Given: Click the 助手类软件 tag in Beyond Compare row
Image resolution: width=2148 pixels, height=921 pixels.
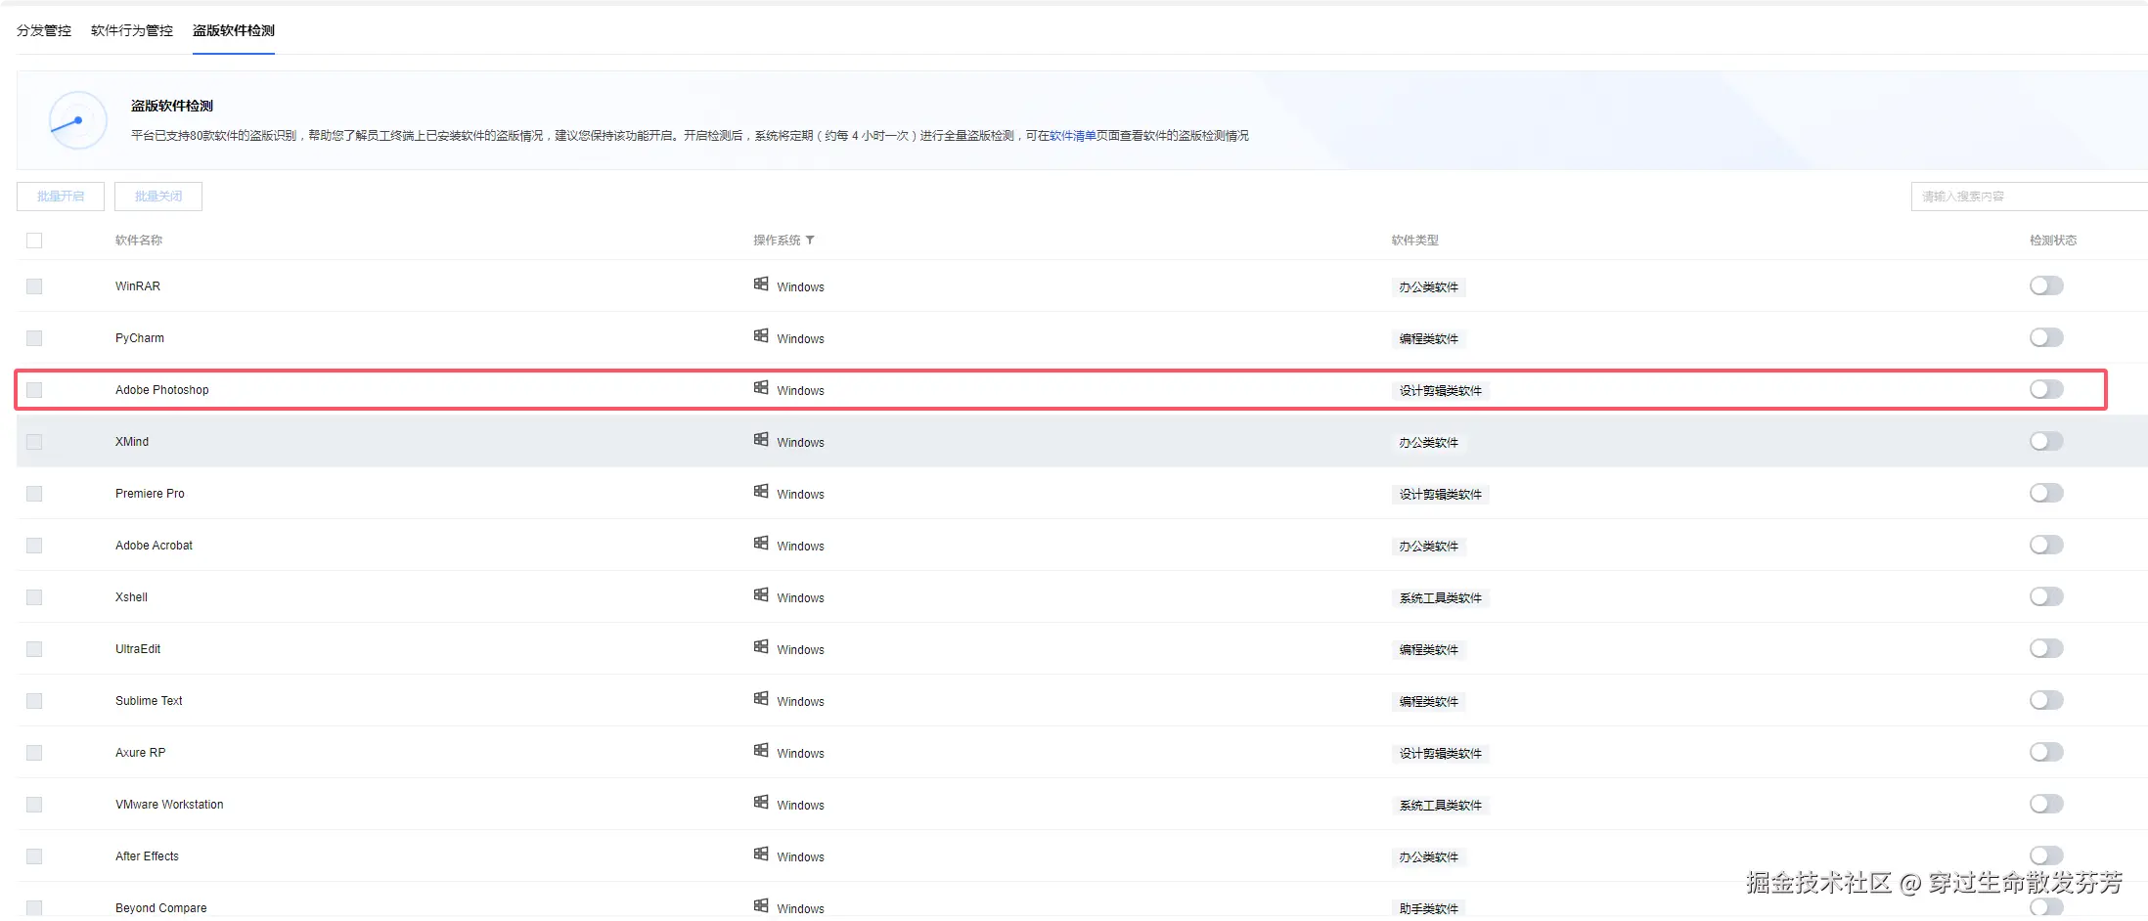Looking at the screenshot, I should (x=1429, y=909).
